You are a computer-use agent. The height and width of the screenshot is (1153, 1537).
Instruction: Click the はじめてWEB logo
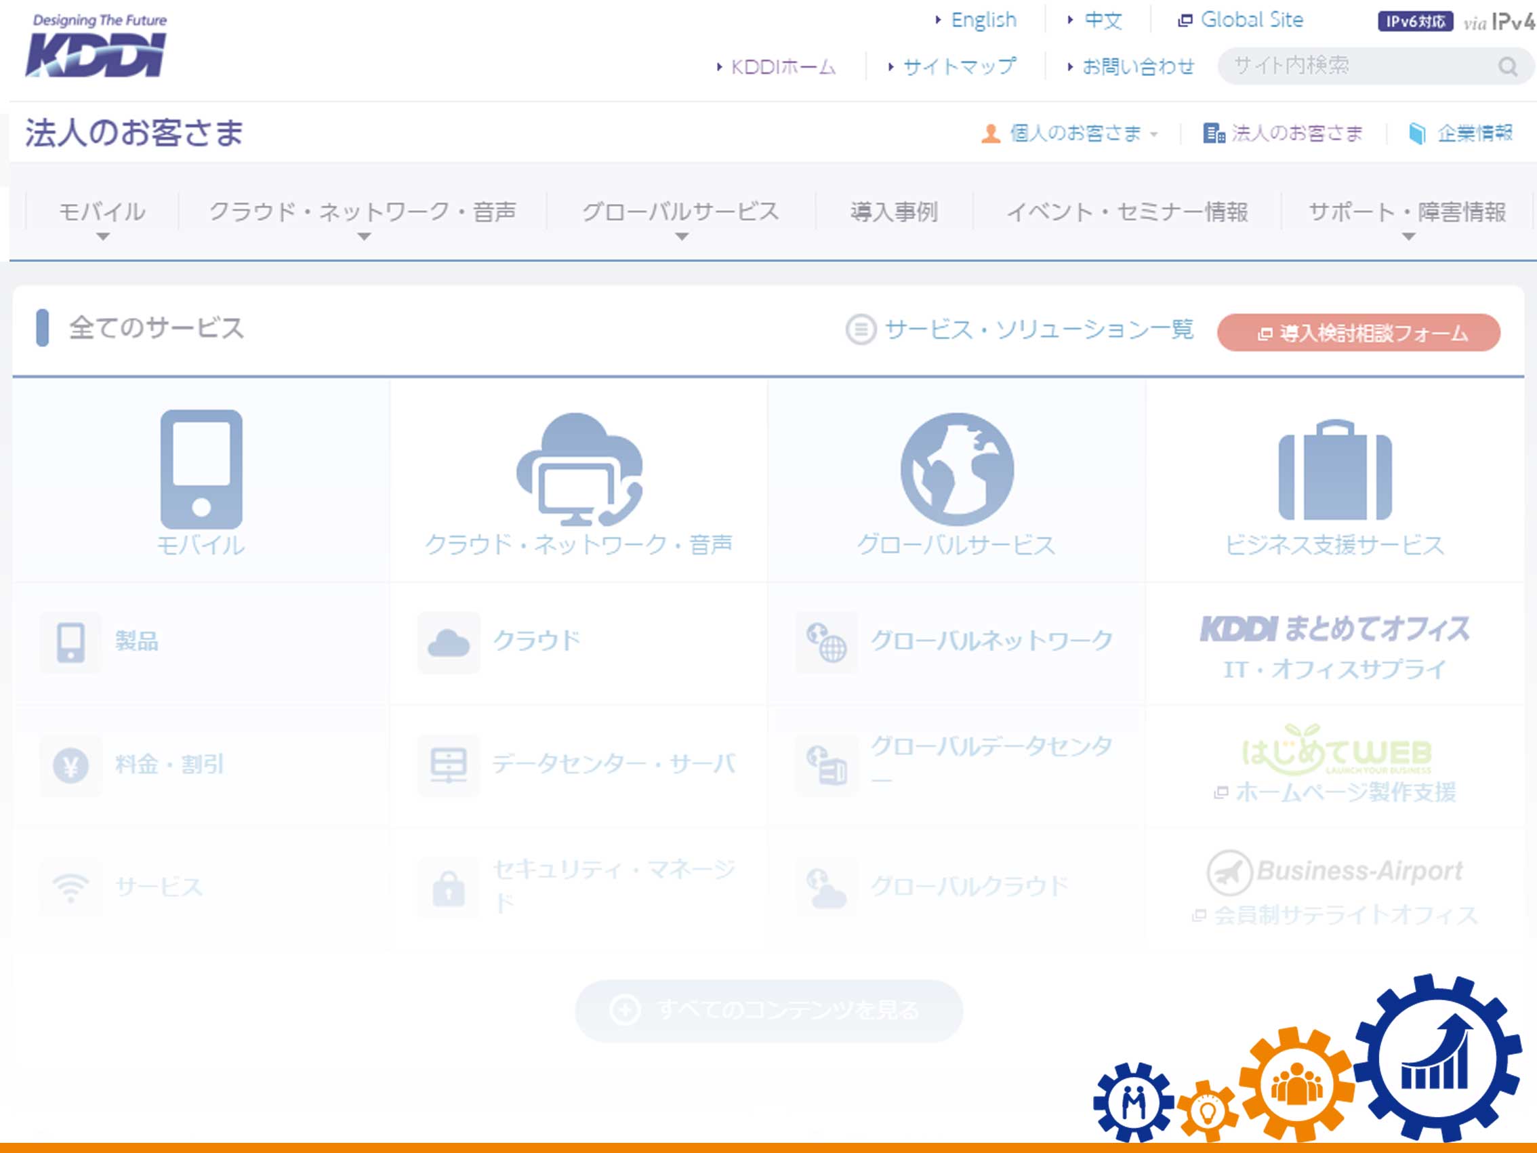pyautogui.click(x=1337, y=750)
